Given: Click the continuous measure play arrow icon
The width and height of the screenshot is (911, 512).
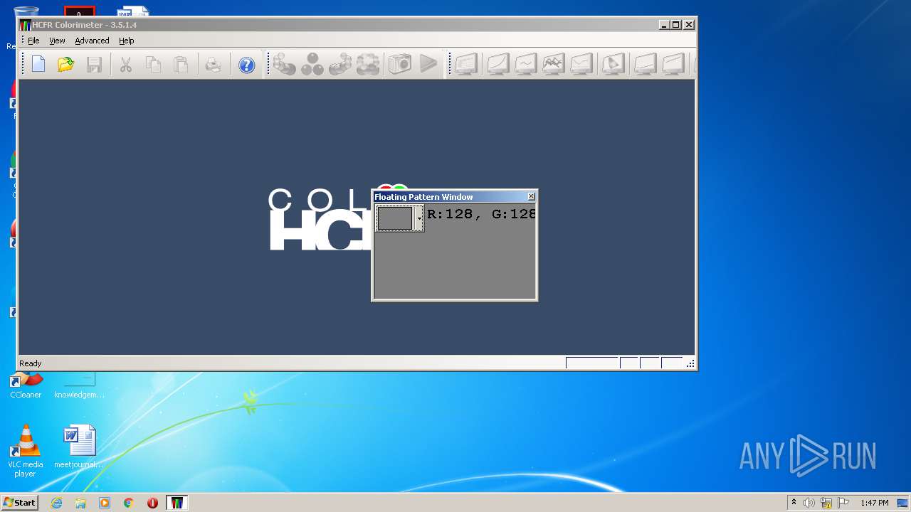Looking at the screenshot, I should coord(428,64).
